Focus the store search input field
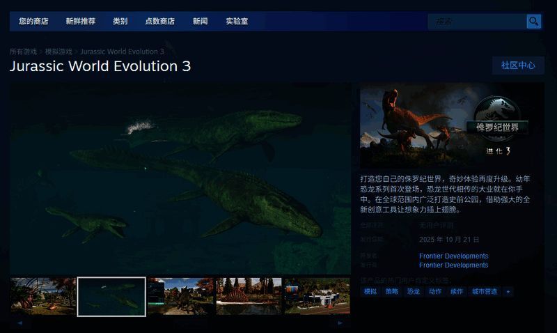Screen dimensions: 557x333 click(x=477, y=22)
